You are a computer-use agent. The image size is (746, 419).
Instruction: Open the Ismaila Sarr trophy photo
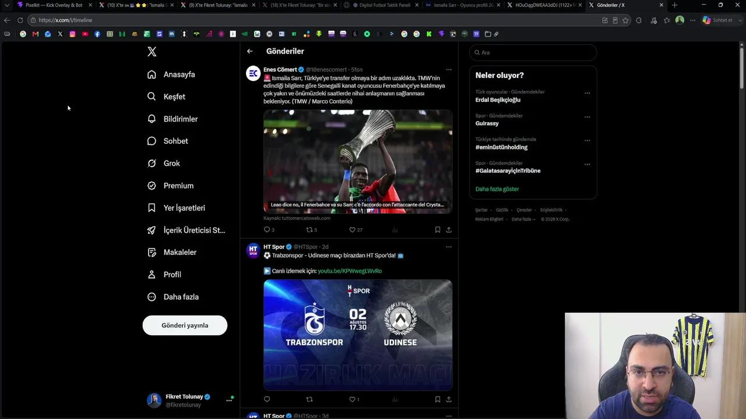point(358,162)
